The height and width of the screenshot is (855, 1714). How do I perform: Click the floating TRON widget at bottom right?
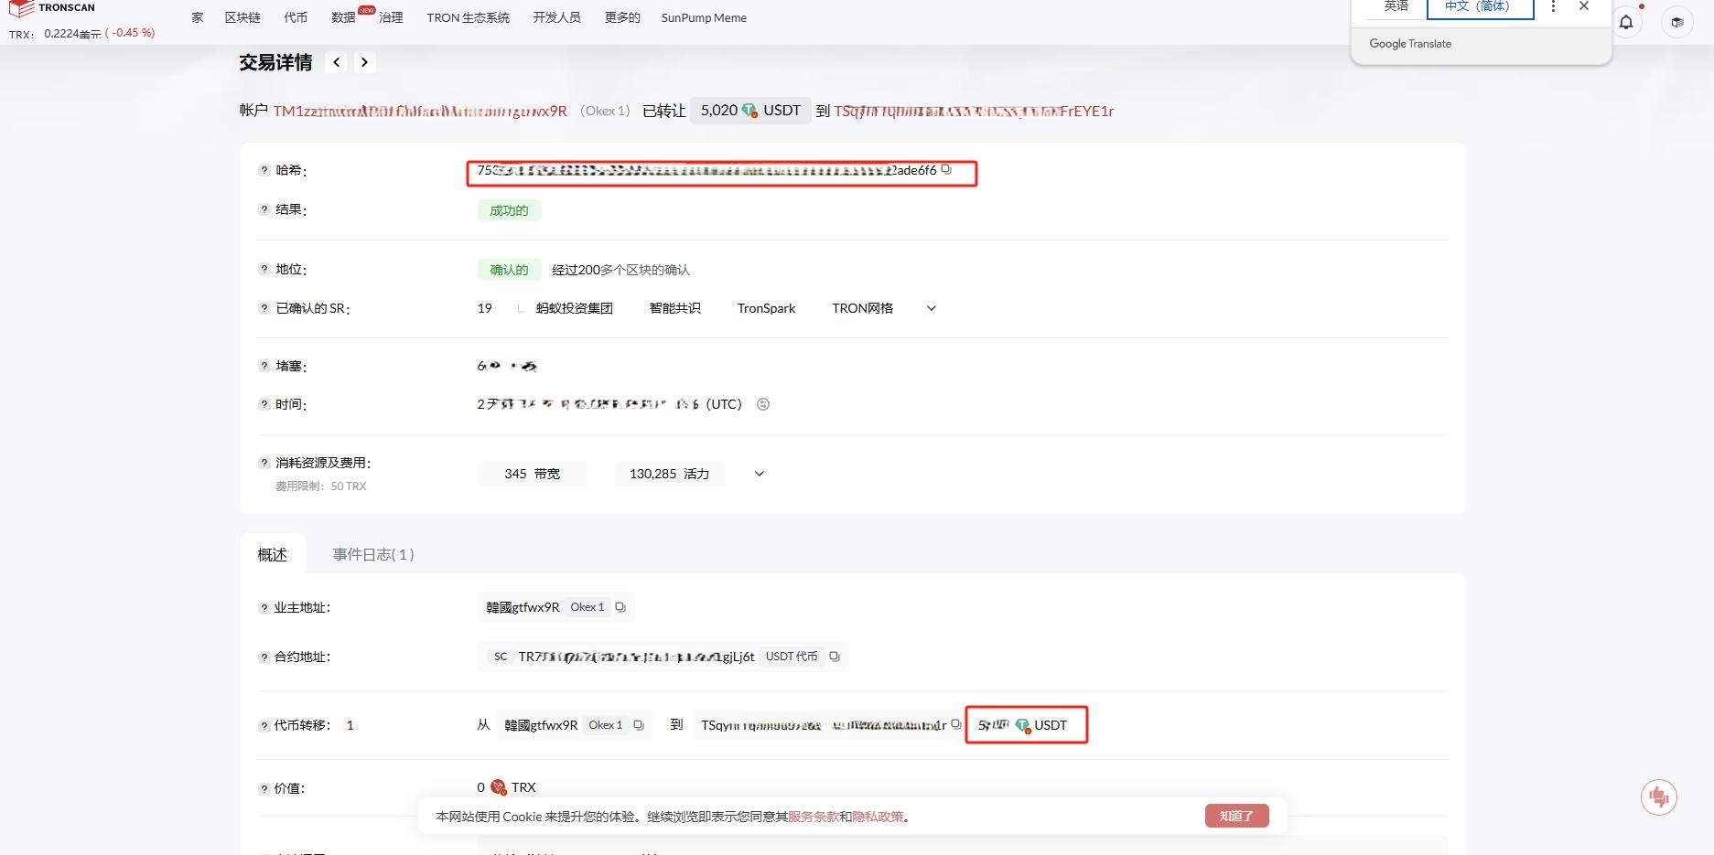(1660, 796)
